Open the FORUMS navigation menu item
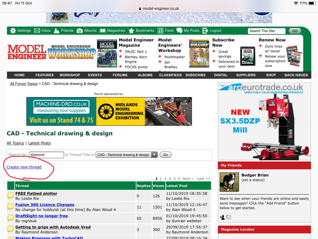Image resolution: width=318 pixels, height=239 pixels. tap(120, 75)
